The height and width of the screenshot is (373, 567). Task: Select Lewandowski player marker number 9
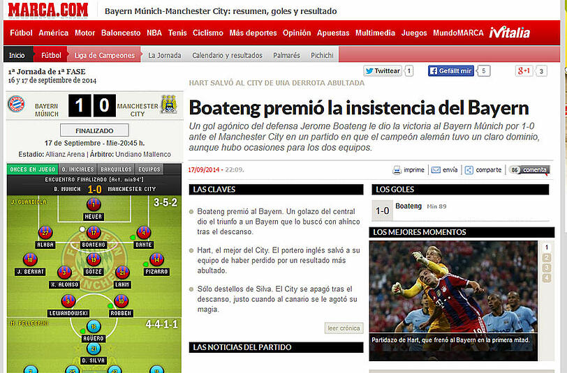click(68, 301)
